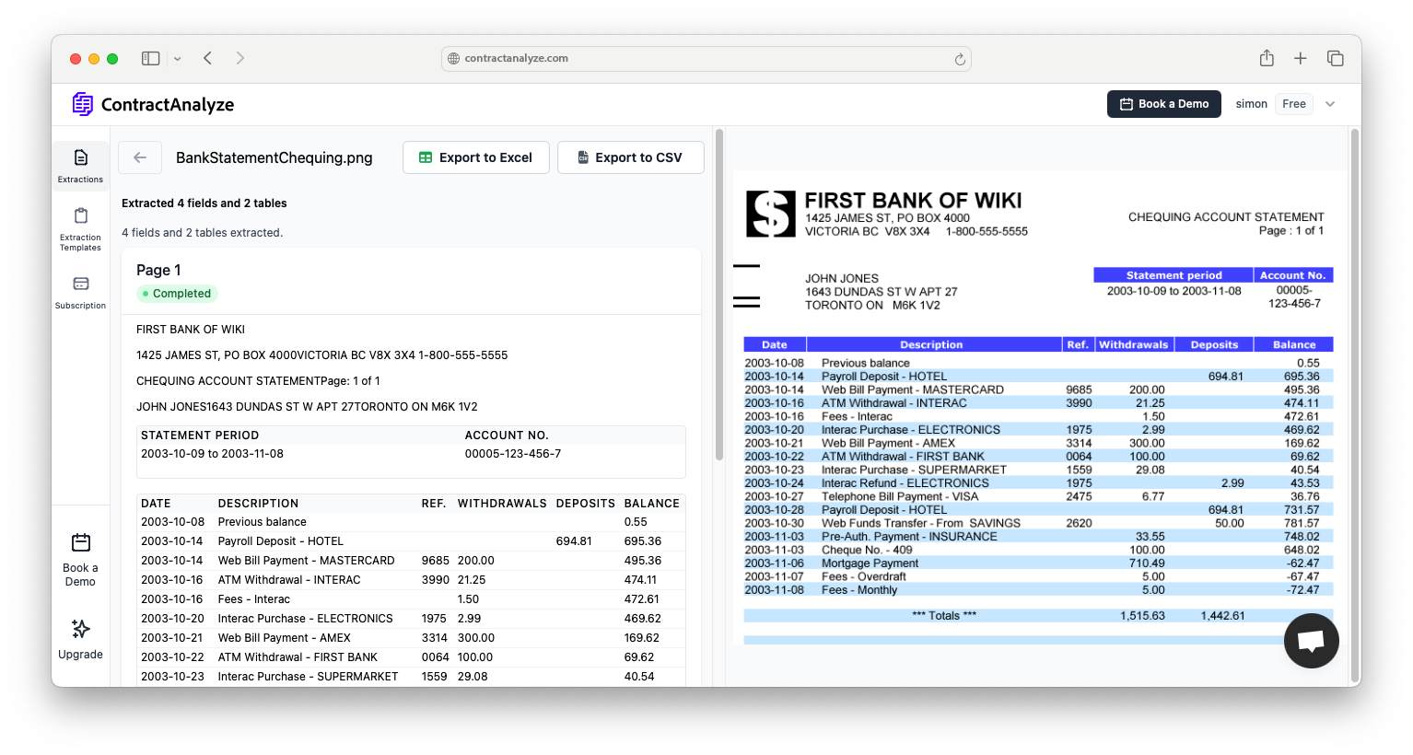Open the chat support bubble
This screenshot has width=1413, height=755.
point(1311,640)
